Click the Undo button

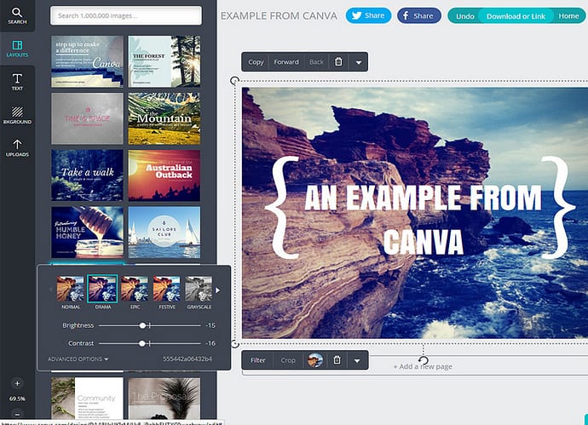point(465,16)
